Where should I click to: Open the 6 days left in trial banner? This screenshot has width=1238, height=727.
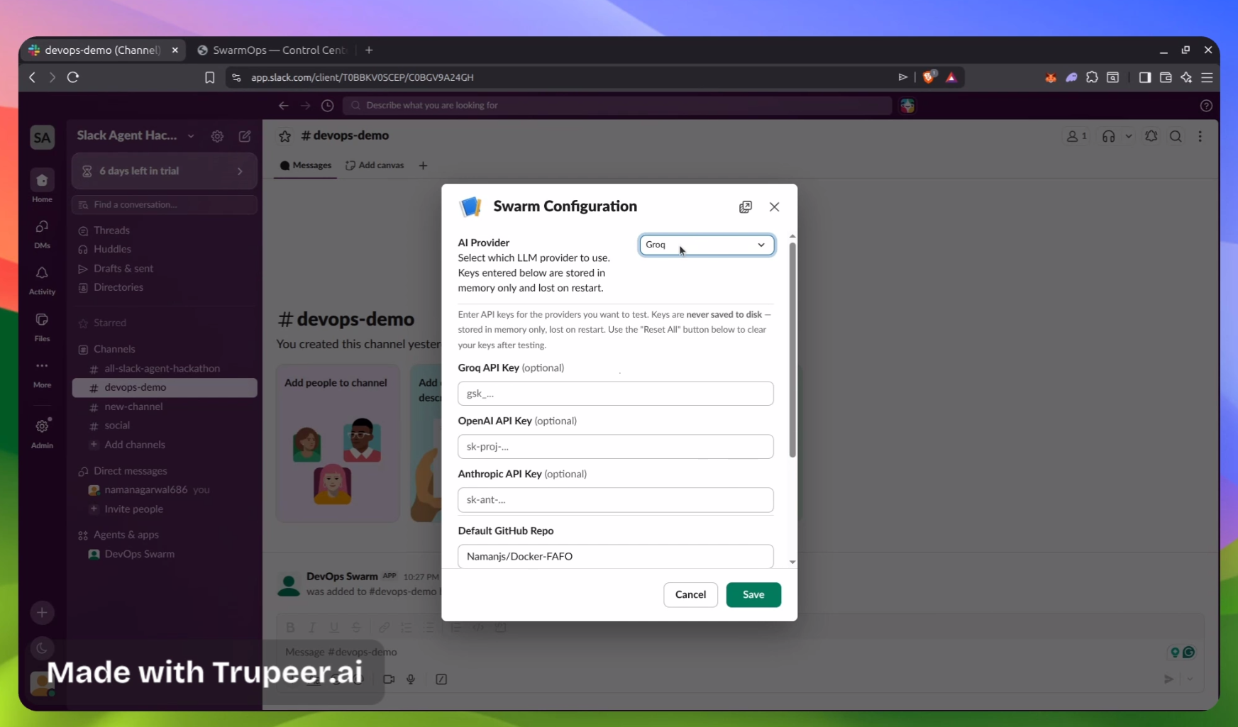tap(165, 171)
